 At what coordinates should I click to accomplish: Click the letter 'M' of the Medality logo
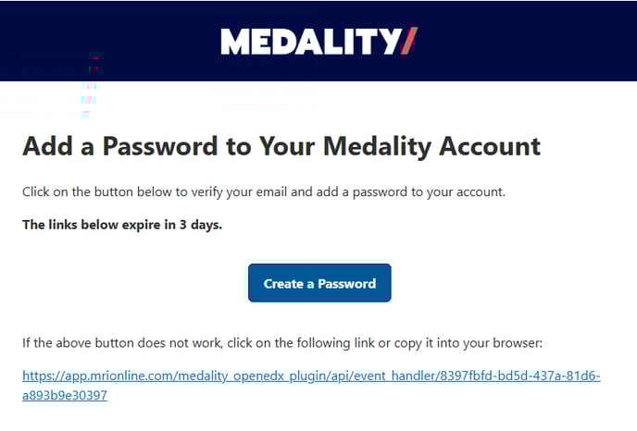(236, 42)
